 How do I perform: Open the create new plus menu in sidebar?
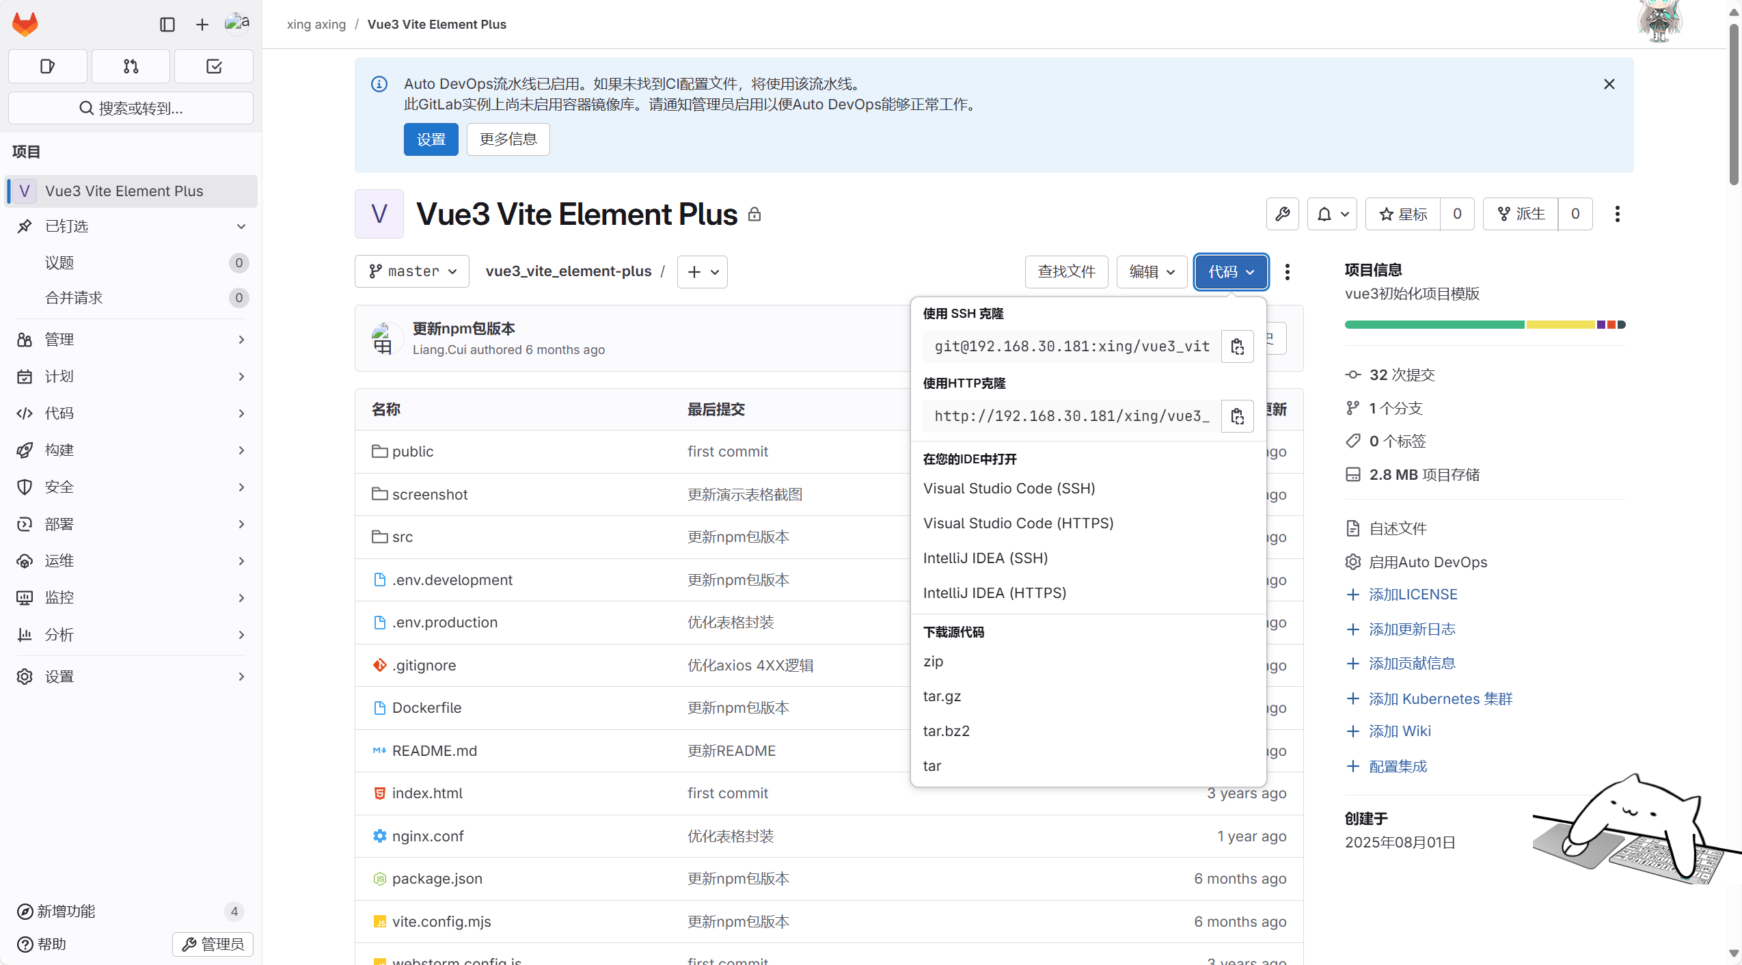click(x=202, y=25)
